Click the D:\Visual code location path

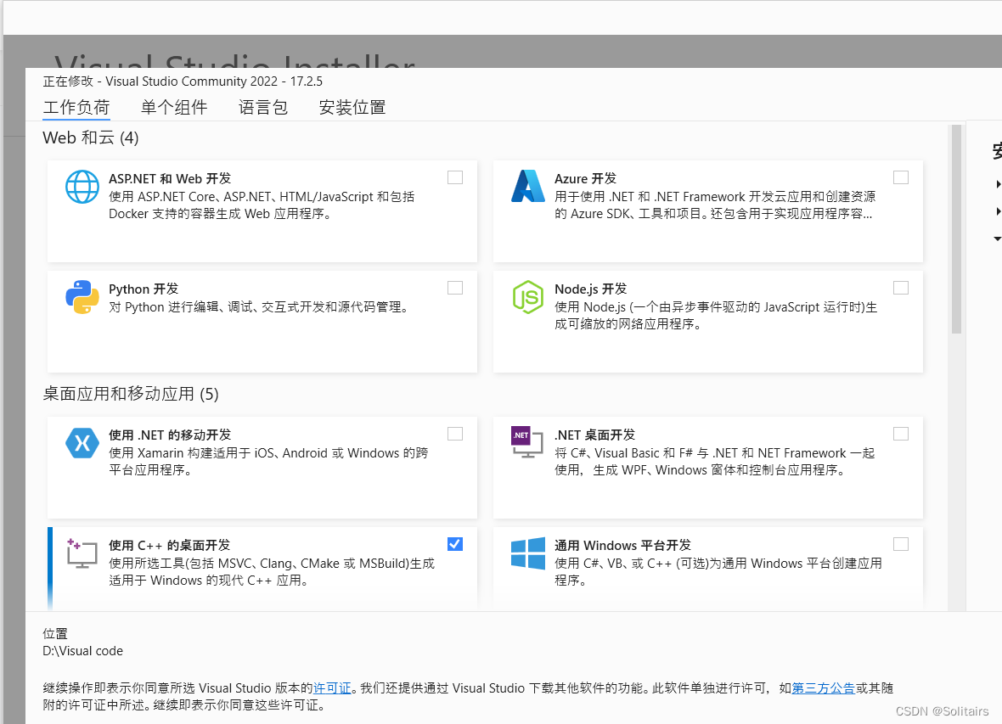tap(83, 651)
